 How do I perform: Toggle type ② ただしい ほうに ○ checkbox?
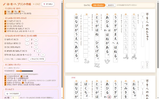tap(6, 24)
